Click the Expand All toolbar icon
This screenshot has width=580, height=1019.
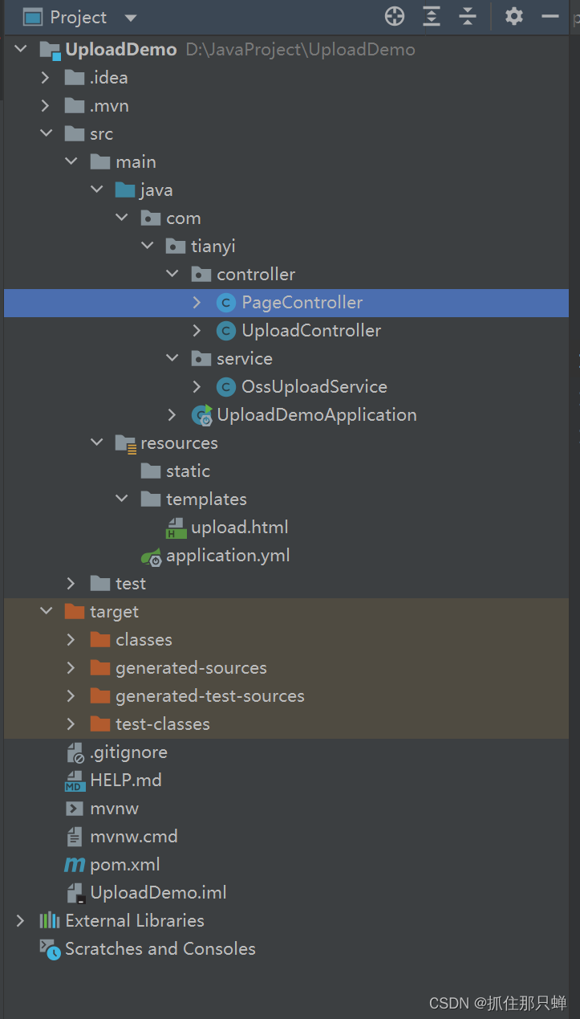(432, 16)
